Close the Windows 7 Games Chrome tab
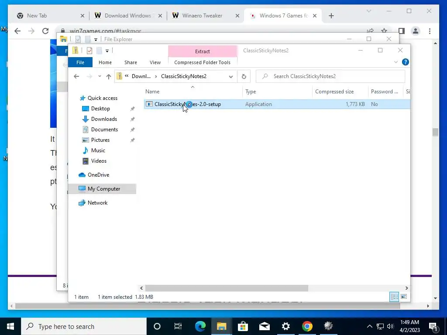Image resolution: width=447 pixels, height=335 pixels. click(315, 16)
